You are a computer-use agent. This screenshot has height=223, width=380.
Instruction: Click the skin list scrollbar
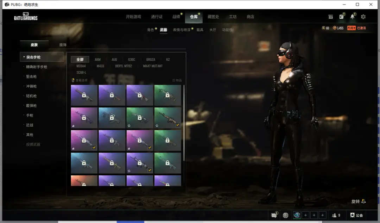(184, 123)
